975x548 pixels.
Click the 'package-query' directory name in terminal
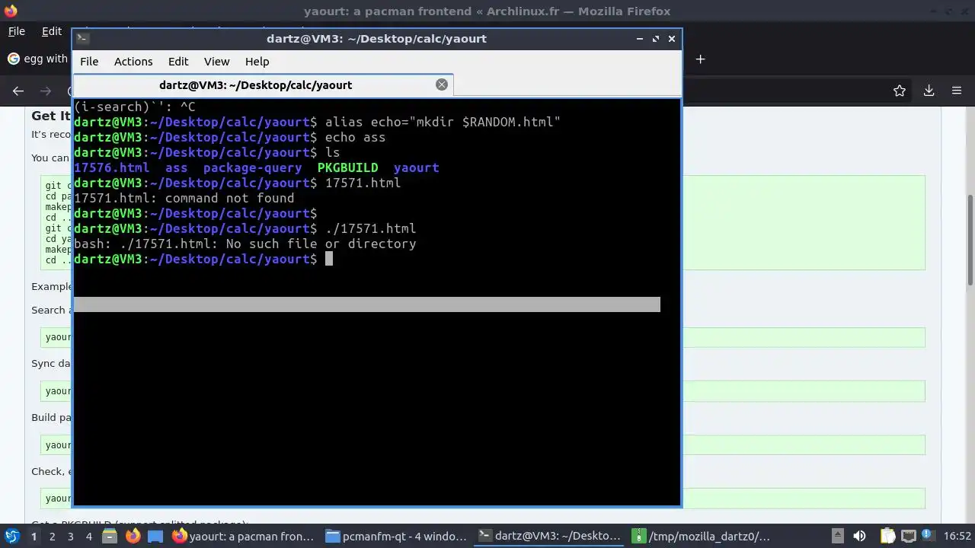click(253, 167)
